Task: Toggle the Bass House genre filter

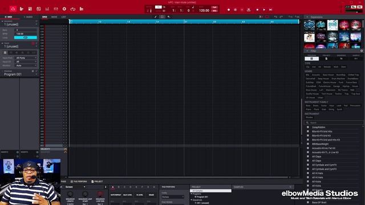Action: pyautogui.click(x=328, y=75)
